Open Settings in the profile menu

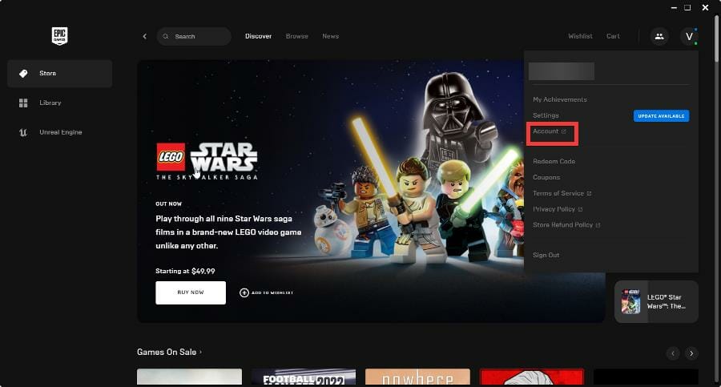point(546,115)
